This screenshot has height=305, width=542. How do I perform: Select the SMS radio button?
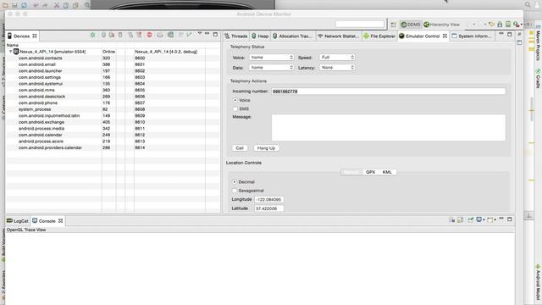[x=235, y=108]
